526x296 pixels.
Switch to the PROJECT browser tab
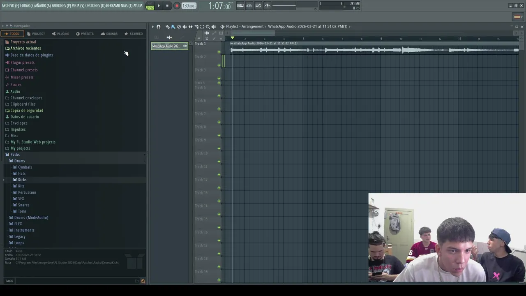pos(36,34)
